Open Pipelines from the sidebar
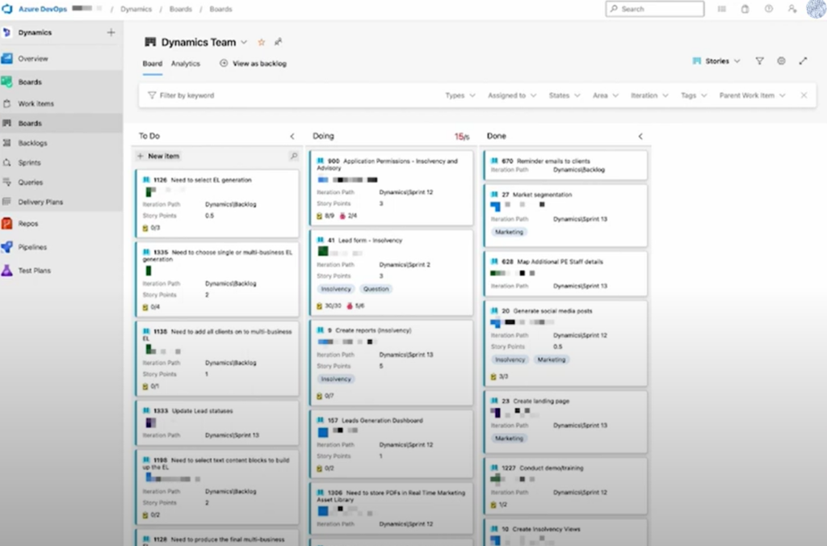The image size is (827, 546). click(x=32, y=247)
